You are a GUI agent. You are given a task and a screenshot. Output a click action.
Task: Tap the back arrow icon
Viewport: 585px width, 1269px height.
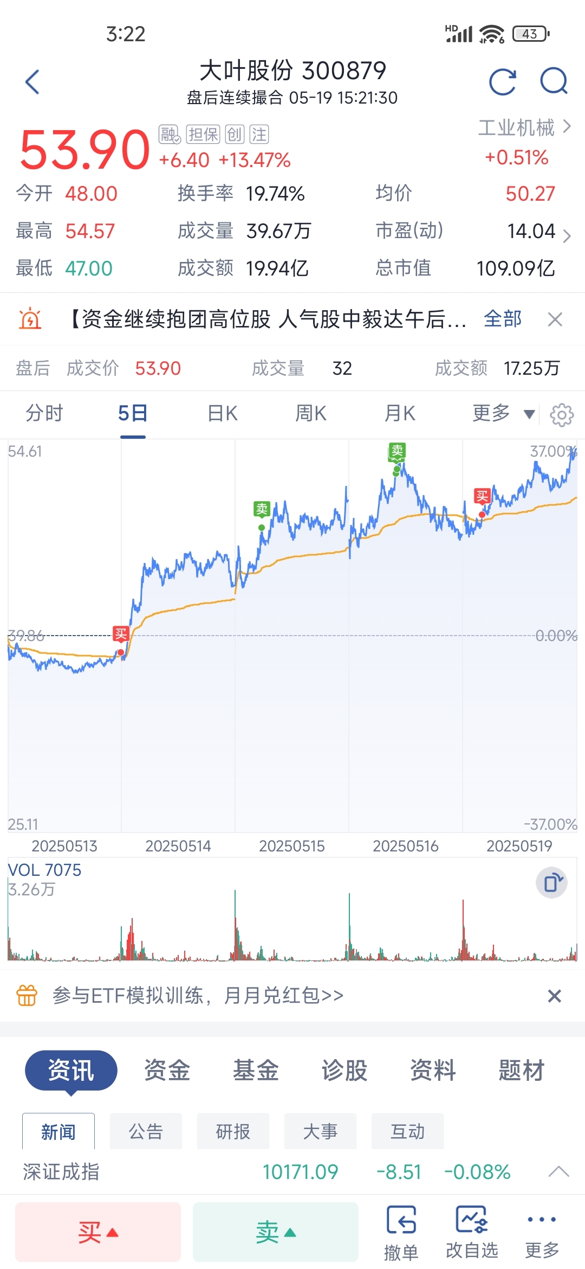(32, 82)
